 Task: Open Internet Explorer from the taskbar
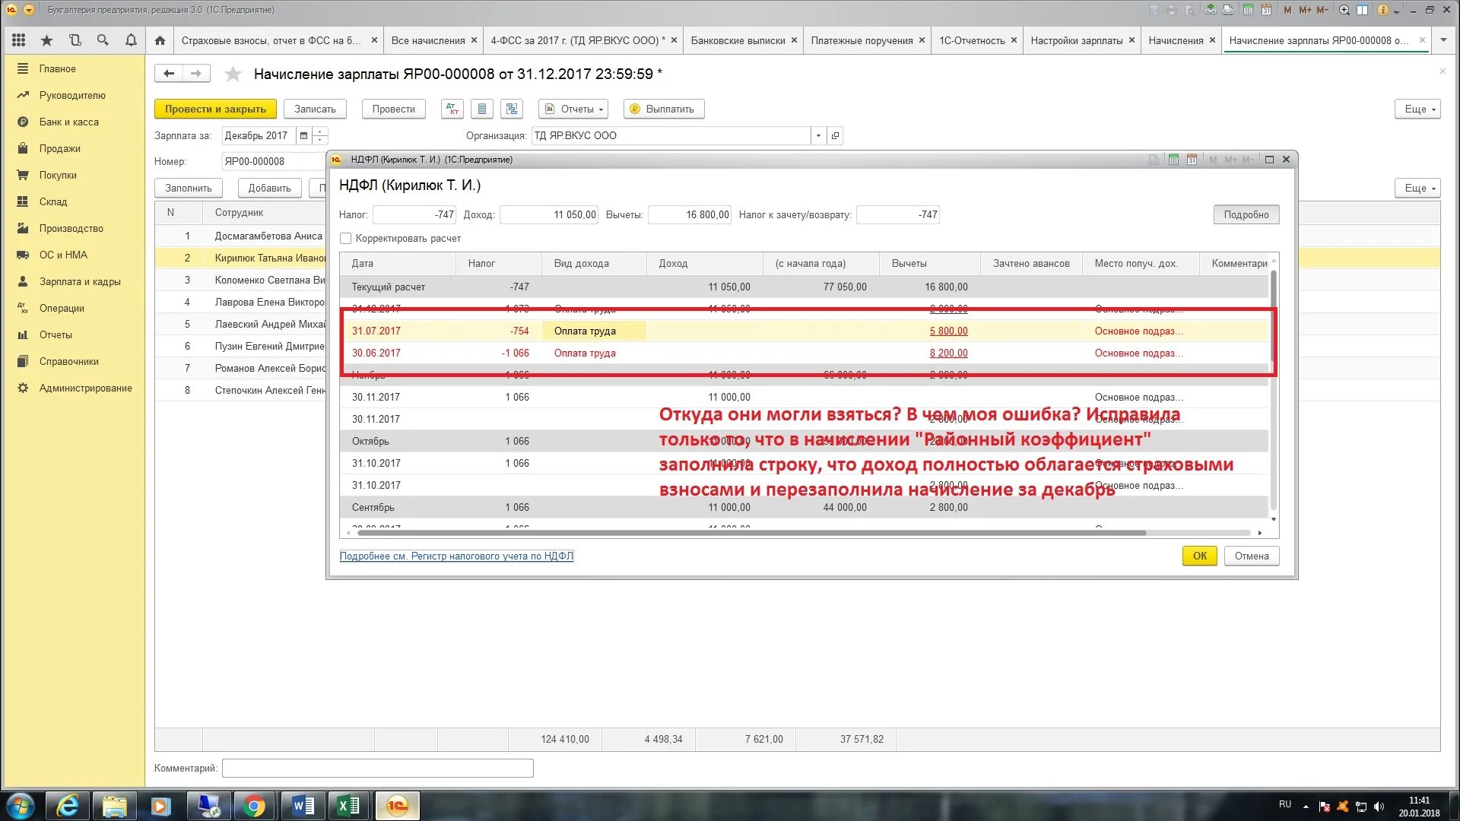point(68,806)
